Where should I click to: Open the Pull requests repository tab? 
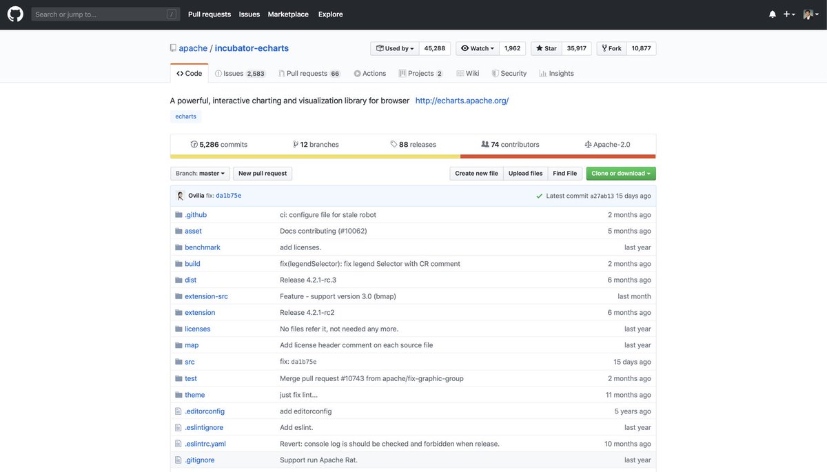pos(309,74)
